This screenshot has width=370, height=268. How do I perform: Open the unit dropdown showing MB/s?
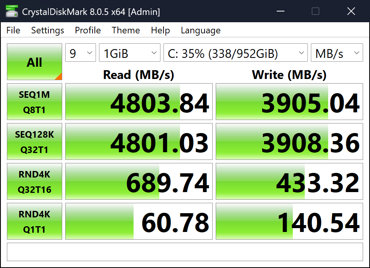click(x=337, y=53)
